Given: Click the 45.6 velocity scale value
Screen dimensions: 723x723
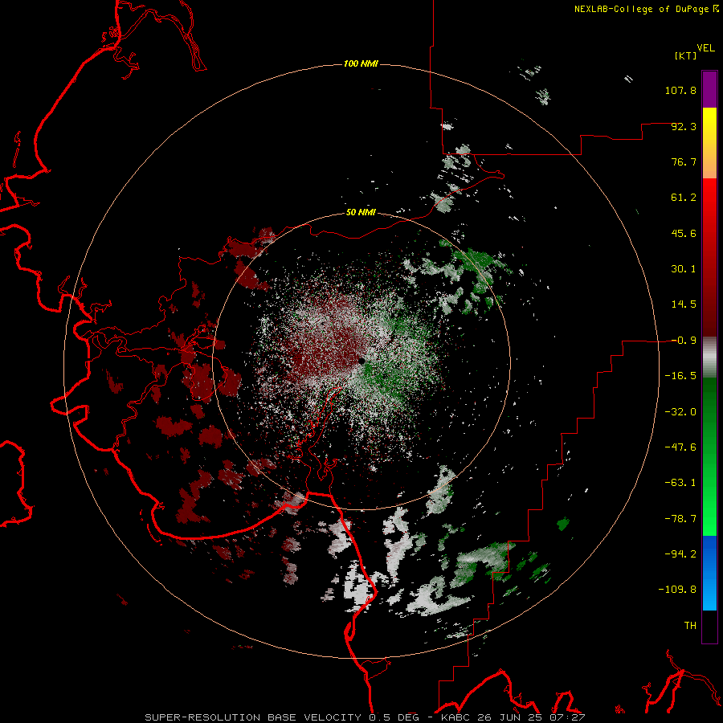Looking at the screenshot, I should [x=684, y=233].
